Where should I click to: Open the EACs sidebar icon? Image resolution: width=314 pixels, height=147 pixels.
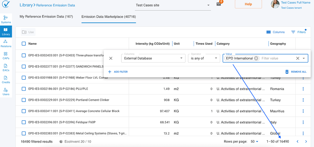click(x=6, y=67)
